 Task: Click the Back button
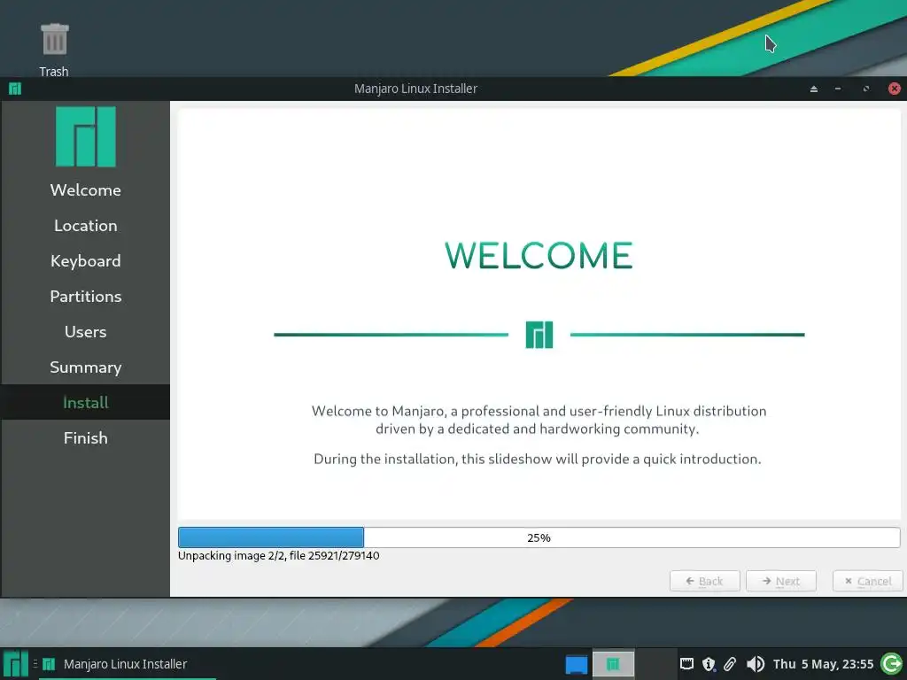click(704, 581)
